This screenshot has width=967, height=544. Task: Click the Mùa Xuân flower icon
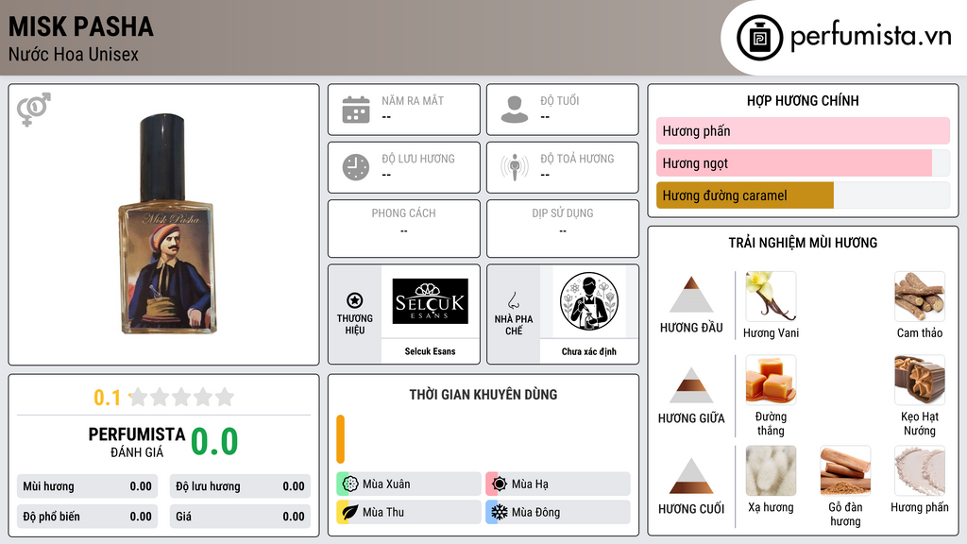pos(350,484)
